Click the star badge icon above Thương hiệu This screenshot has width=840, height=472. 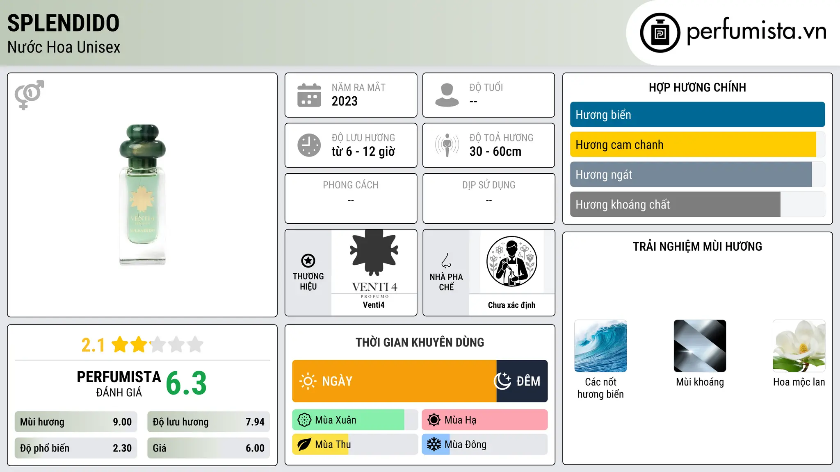point(308,261)
